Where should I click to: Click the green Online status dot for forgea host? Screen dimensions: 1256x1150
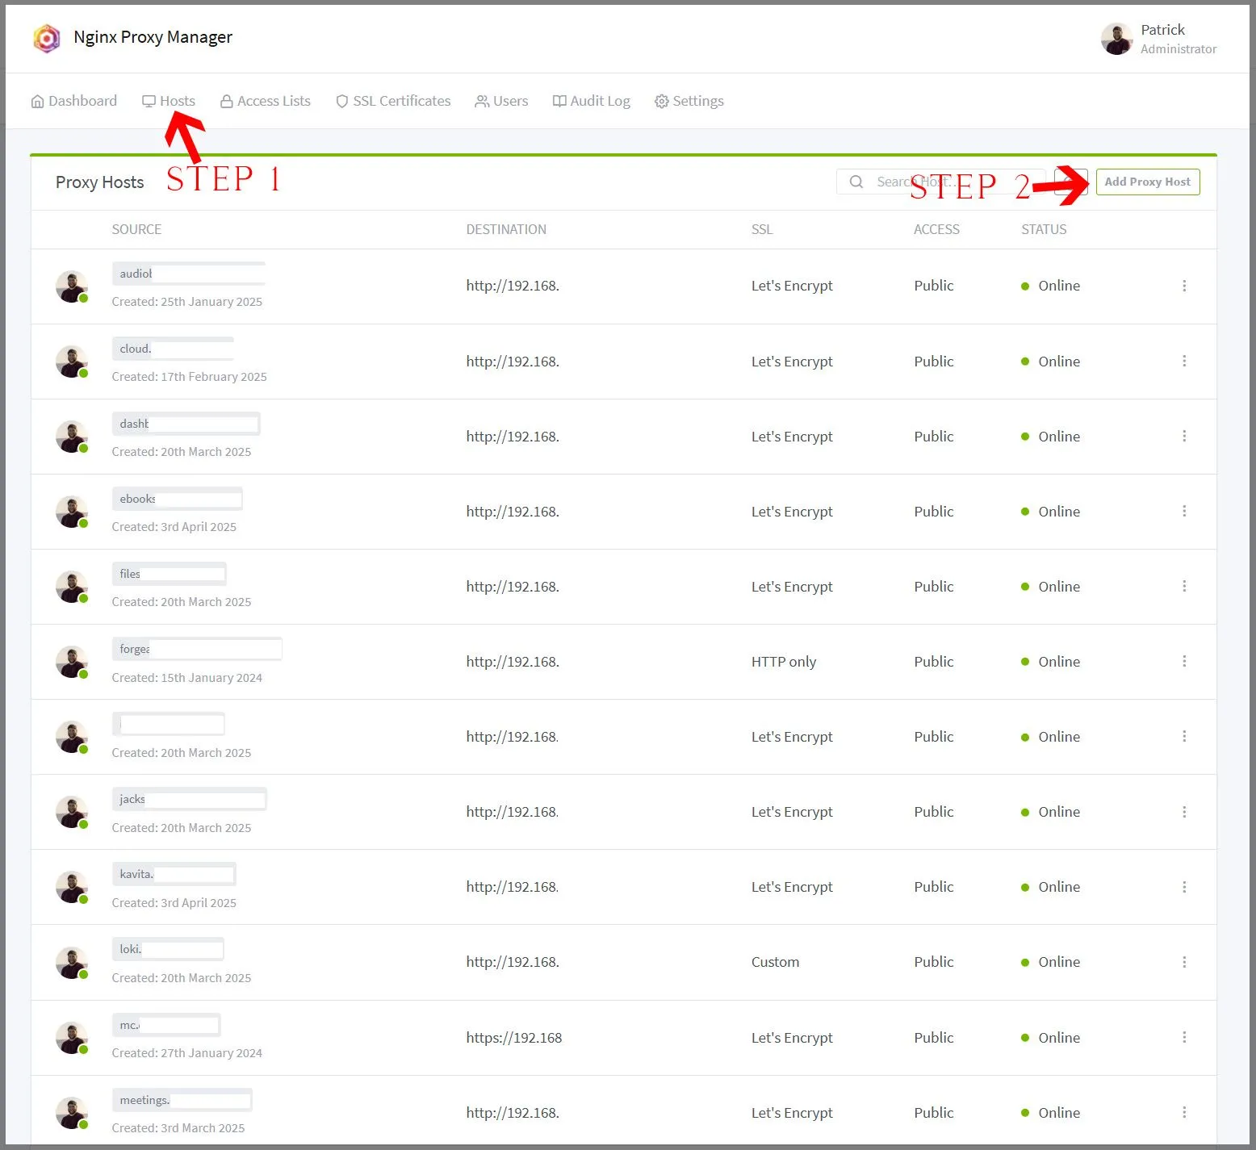click(1024, 661)
